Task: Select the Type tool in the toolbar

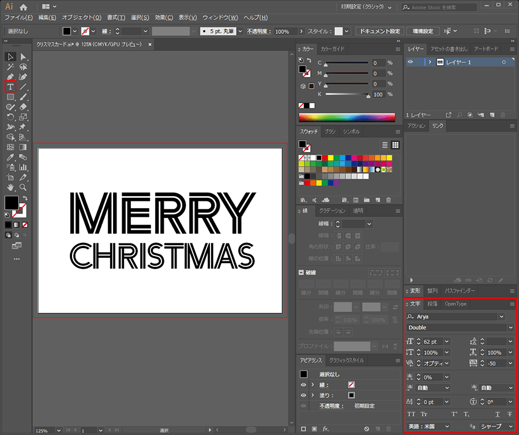Action: (10, 87)
